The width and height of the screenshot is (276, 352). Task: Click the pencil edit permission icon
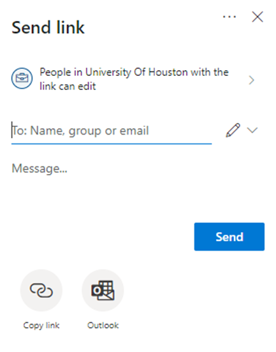click(233, 130)
